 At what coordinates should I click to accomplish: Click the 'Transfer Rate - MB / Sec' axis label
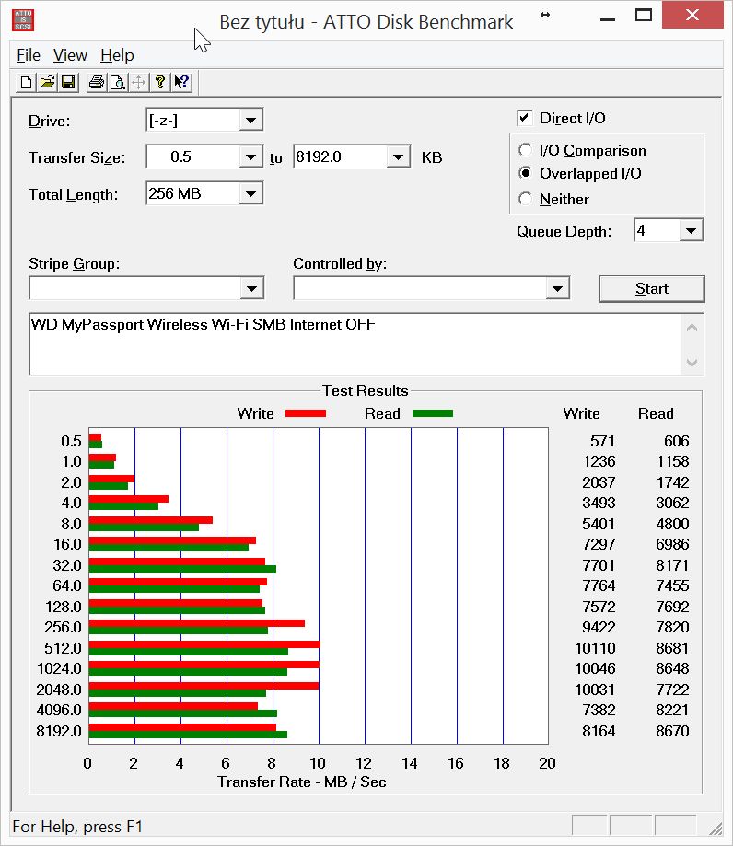(302, 782)
